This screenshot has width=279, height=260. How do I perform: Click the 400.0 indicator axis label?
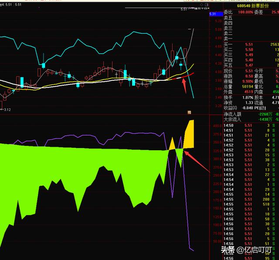pos(218,126)
